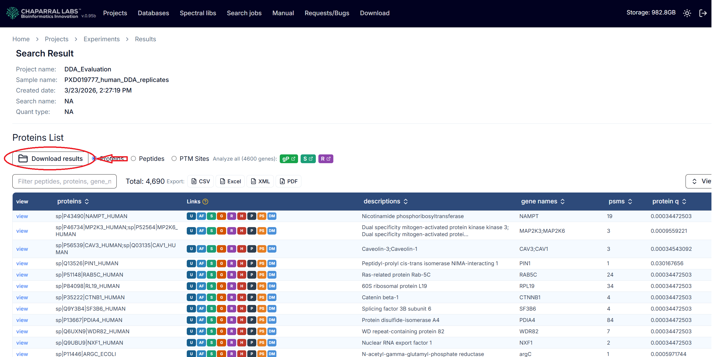The width and height of the screenshot is (713, 357).
Task: Click the logout icon in the header
Action: pos(703,13)
